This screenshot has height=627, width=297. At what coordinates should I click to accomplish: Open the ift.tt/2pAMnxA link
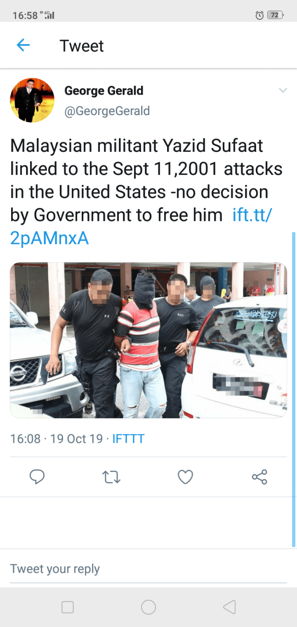click(141, 226)
